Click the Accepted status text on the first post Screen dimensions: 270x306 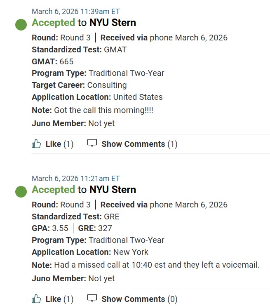(54, 23)
